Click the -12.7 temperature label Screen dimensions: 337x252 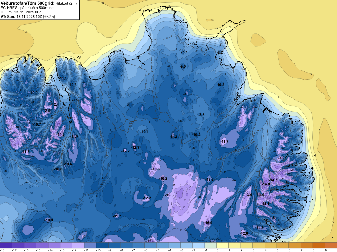[135, 147]
